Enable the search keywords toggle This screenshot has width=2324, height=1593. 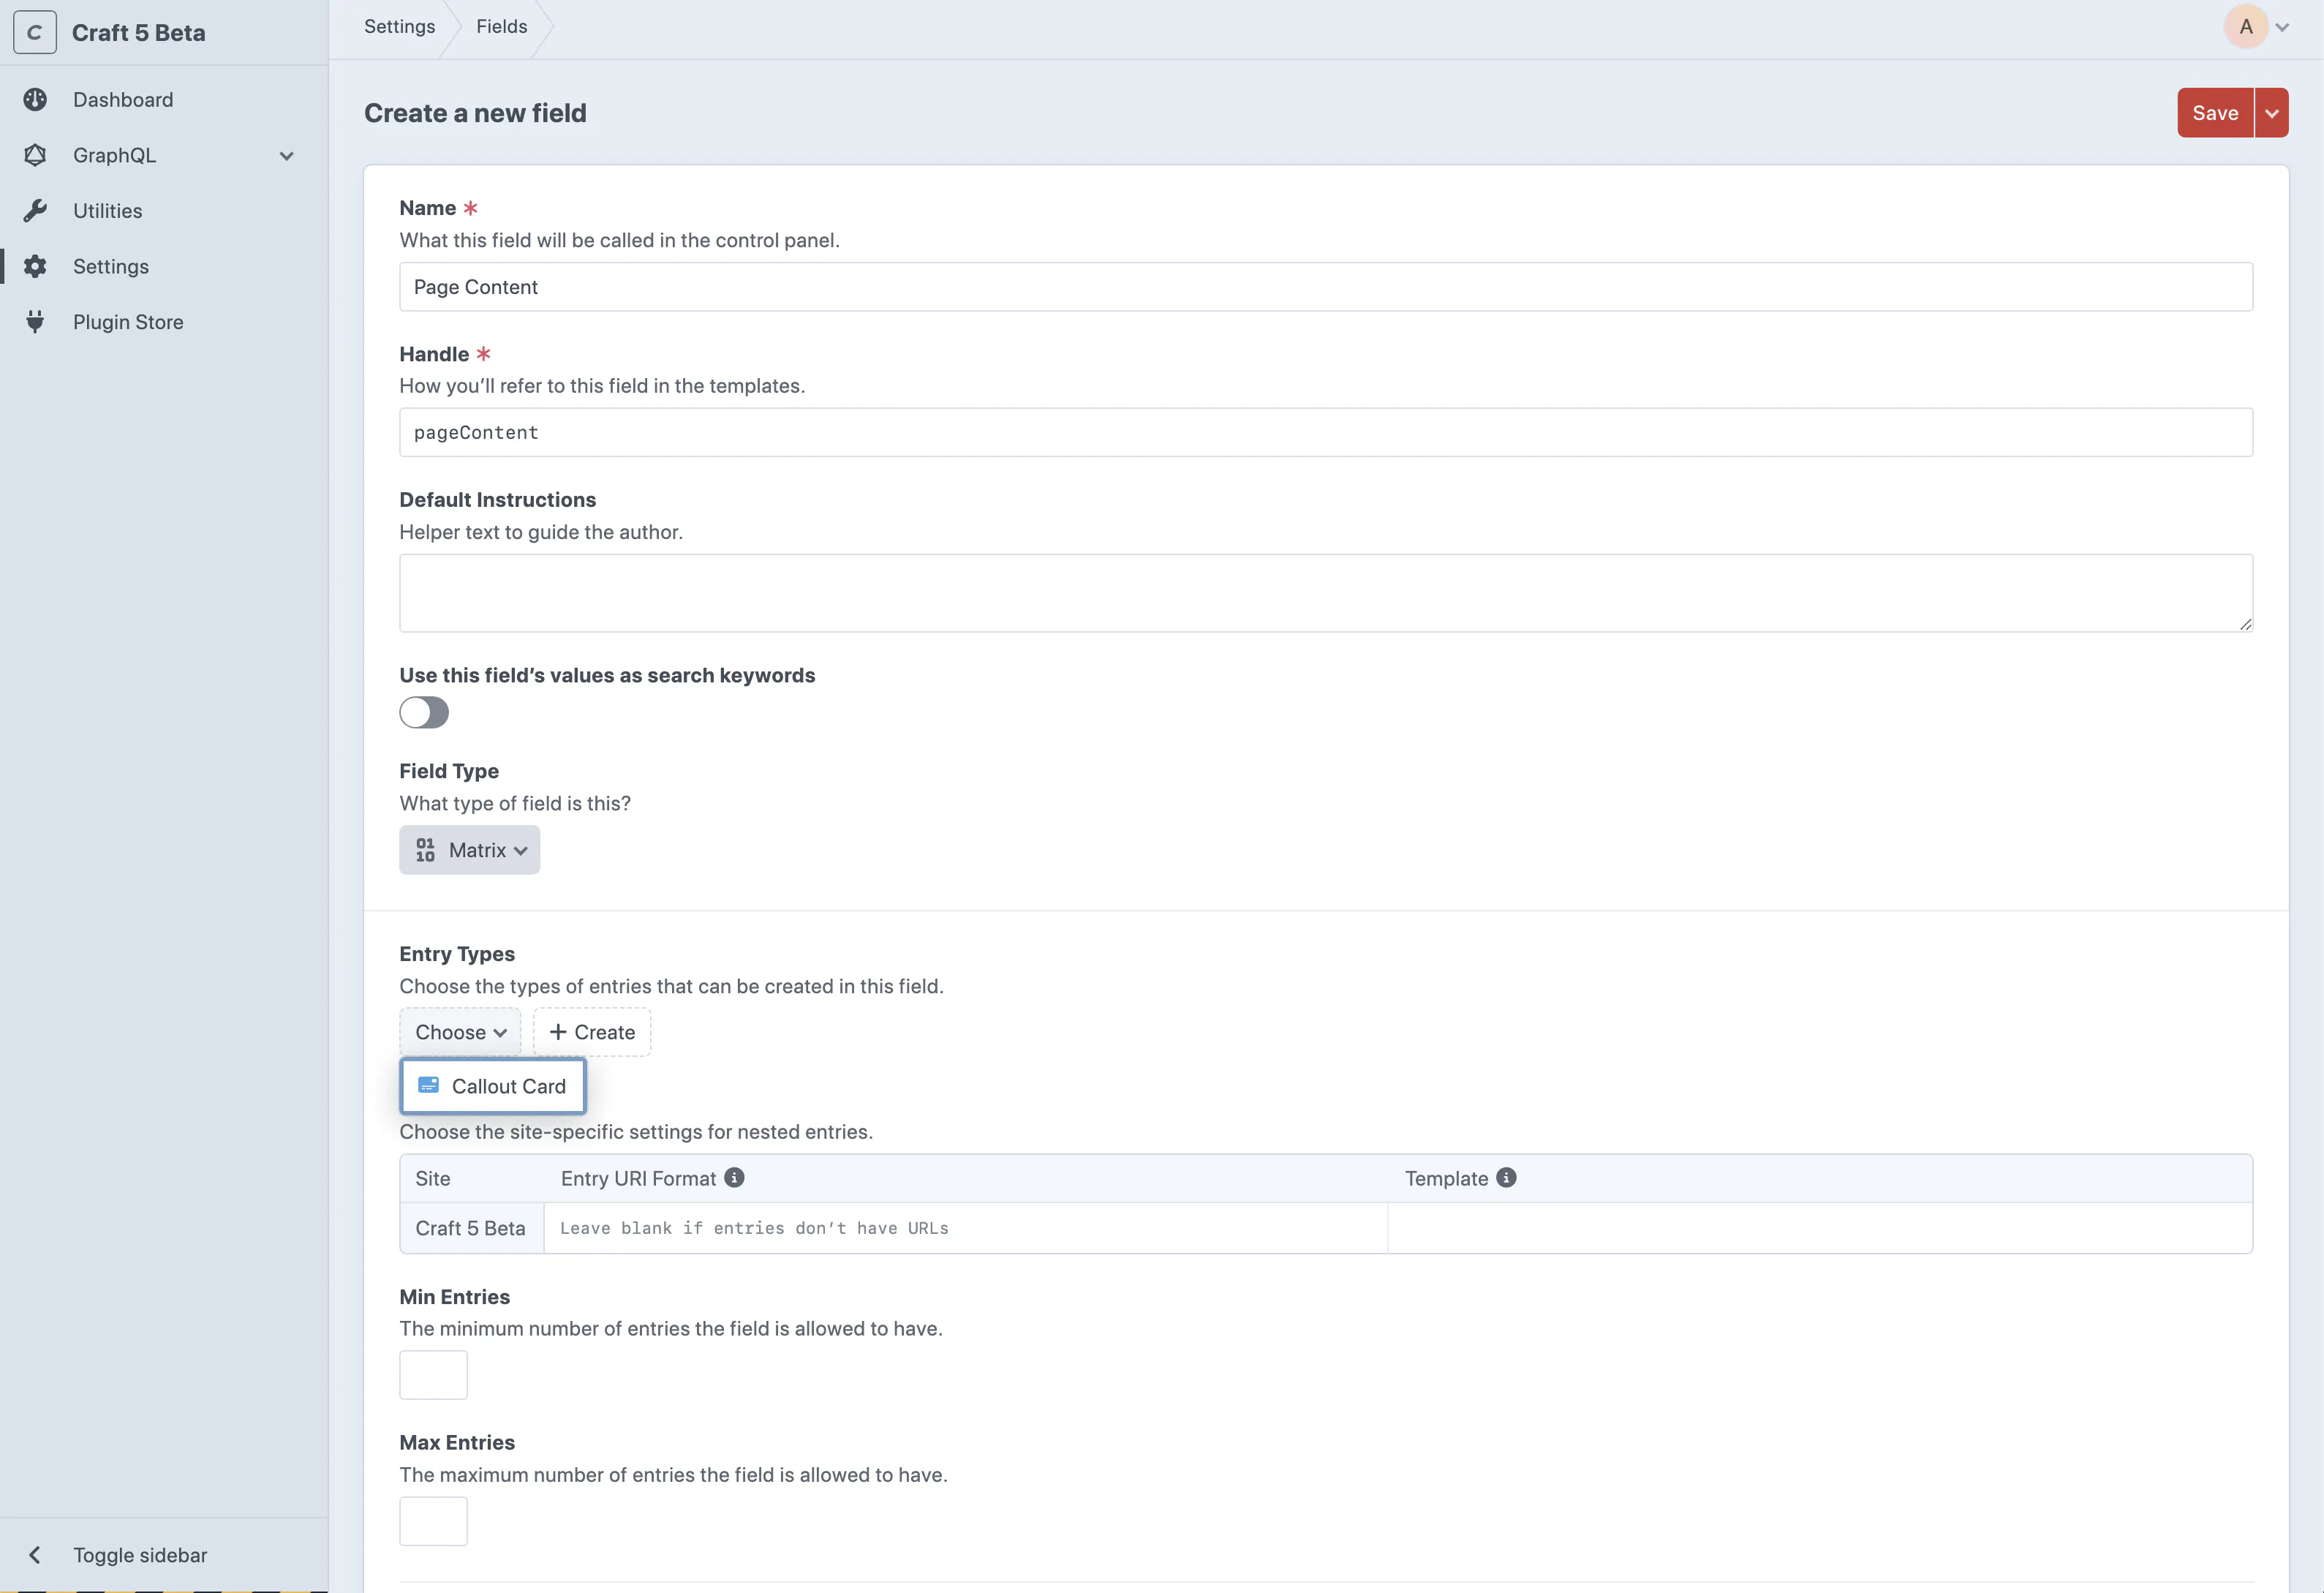424,712
